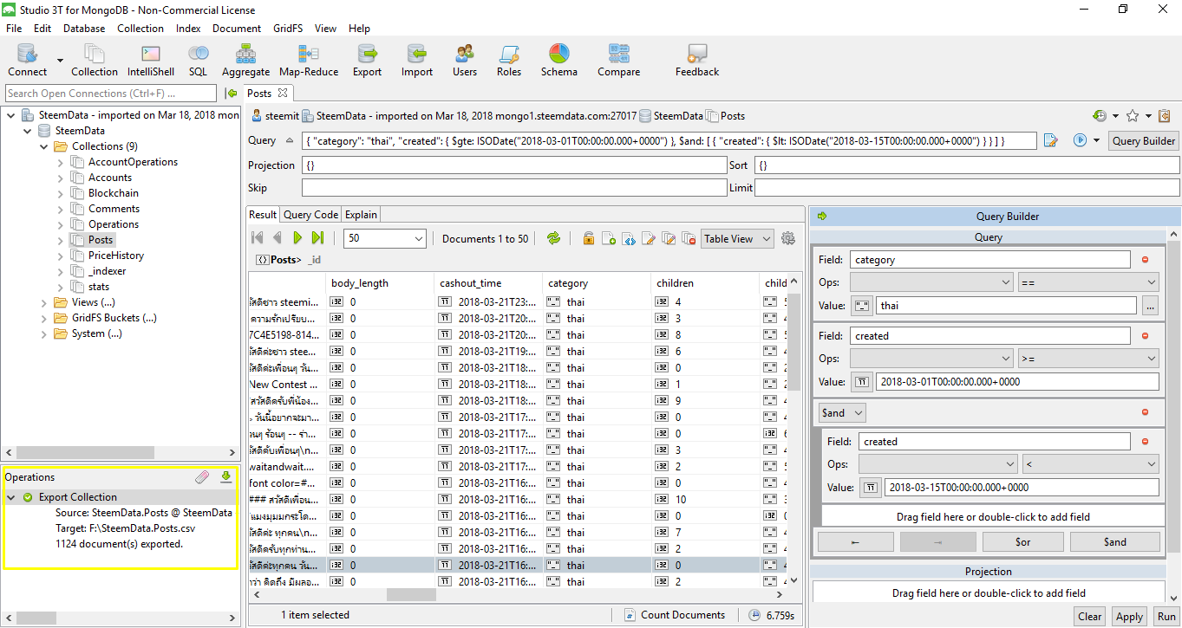This screenshot has width=1182, height=628.
Task: Open the == operator dropdown for category
Action: tap(1088, 282)
